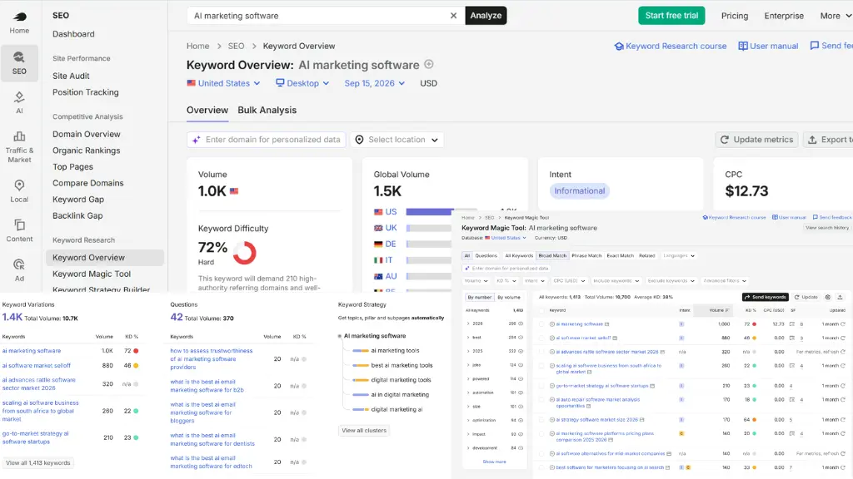
Task: Add ai marketing software to list with plus icon
Action: tap(551, 324)
